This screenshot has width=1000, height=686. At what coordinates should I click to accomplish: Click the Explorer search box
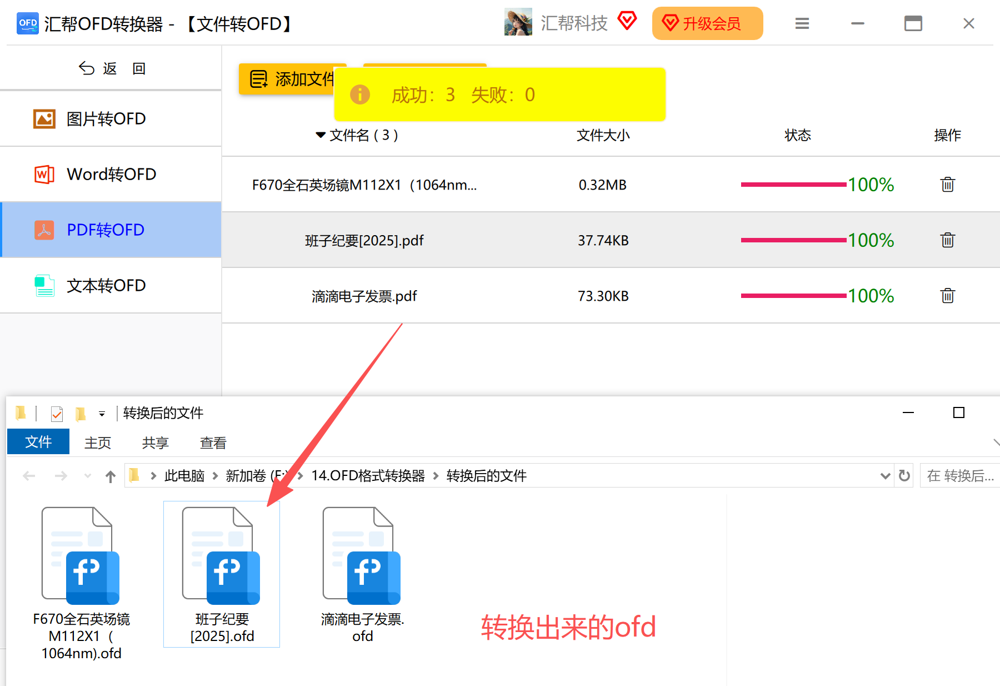click(960, 475)
